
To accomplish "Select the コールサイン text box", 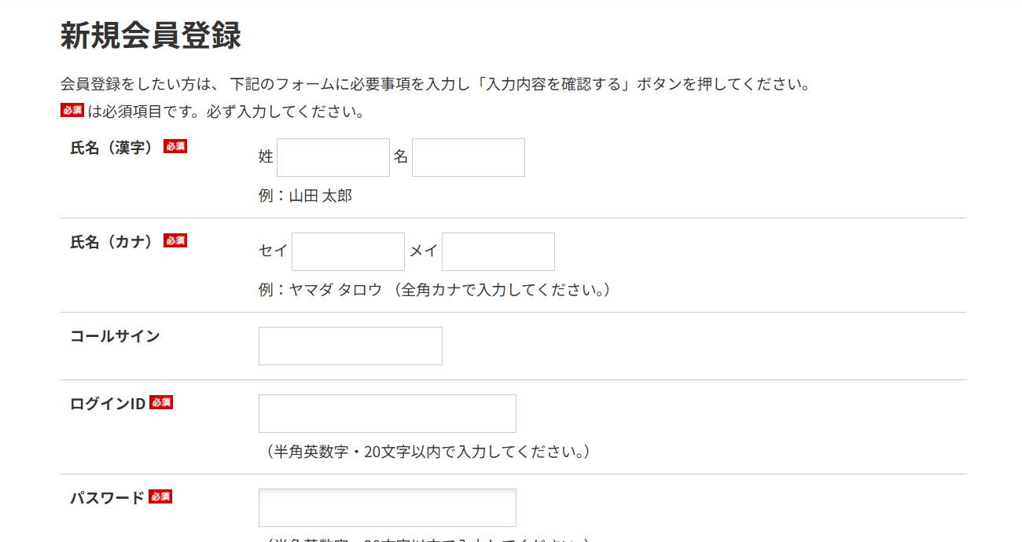I will click(350, 346).
